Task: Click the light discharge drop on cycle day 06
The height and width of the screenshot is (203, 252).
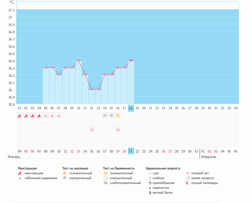Action: [x=52, y=116]
